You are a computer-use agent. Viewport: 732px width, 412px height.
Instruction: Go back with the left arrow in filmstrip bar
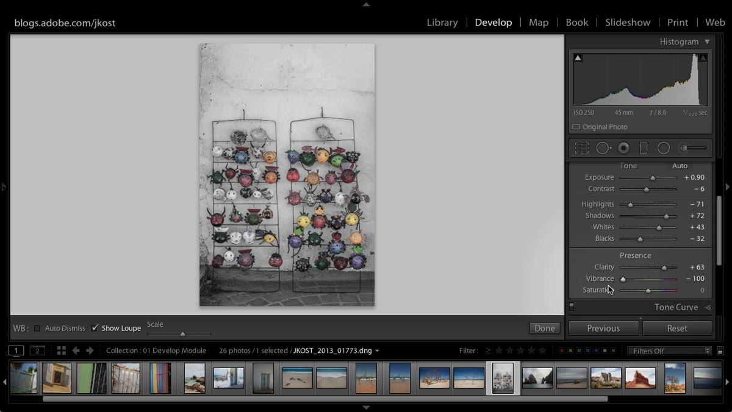tap(76, 350)
